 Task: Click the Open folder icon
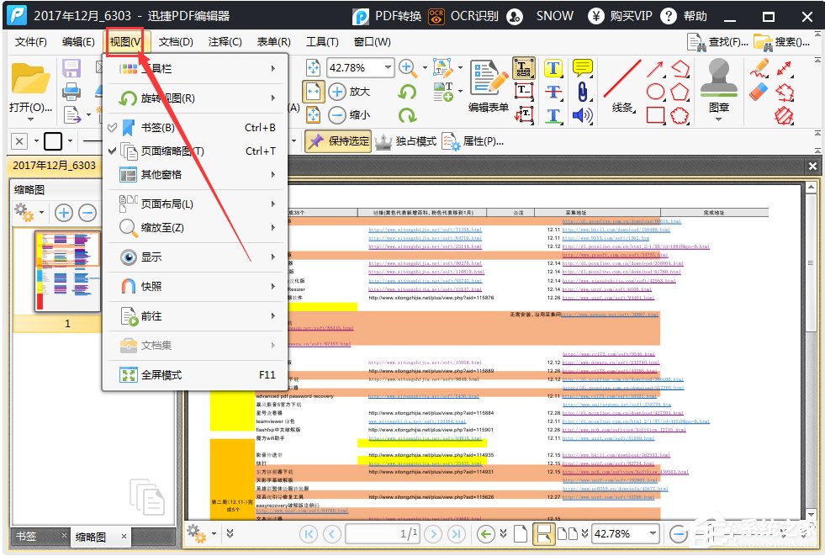point(29,80)
